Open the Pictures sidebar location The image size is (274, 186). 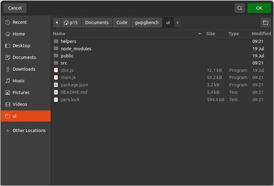point(26,92)
